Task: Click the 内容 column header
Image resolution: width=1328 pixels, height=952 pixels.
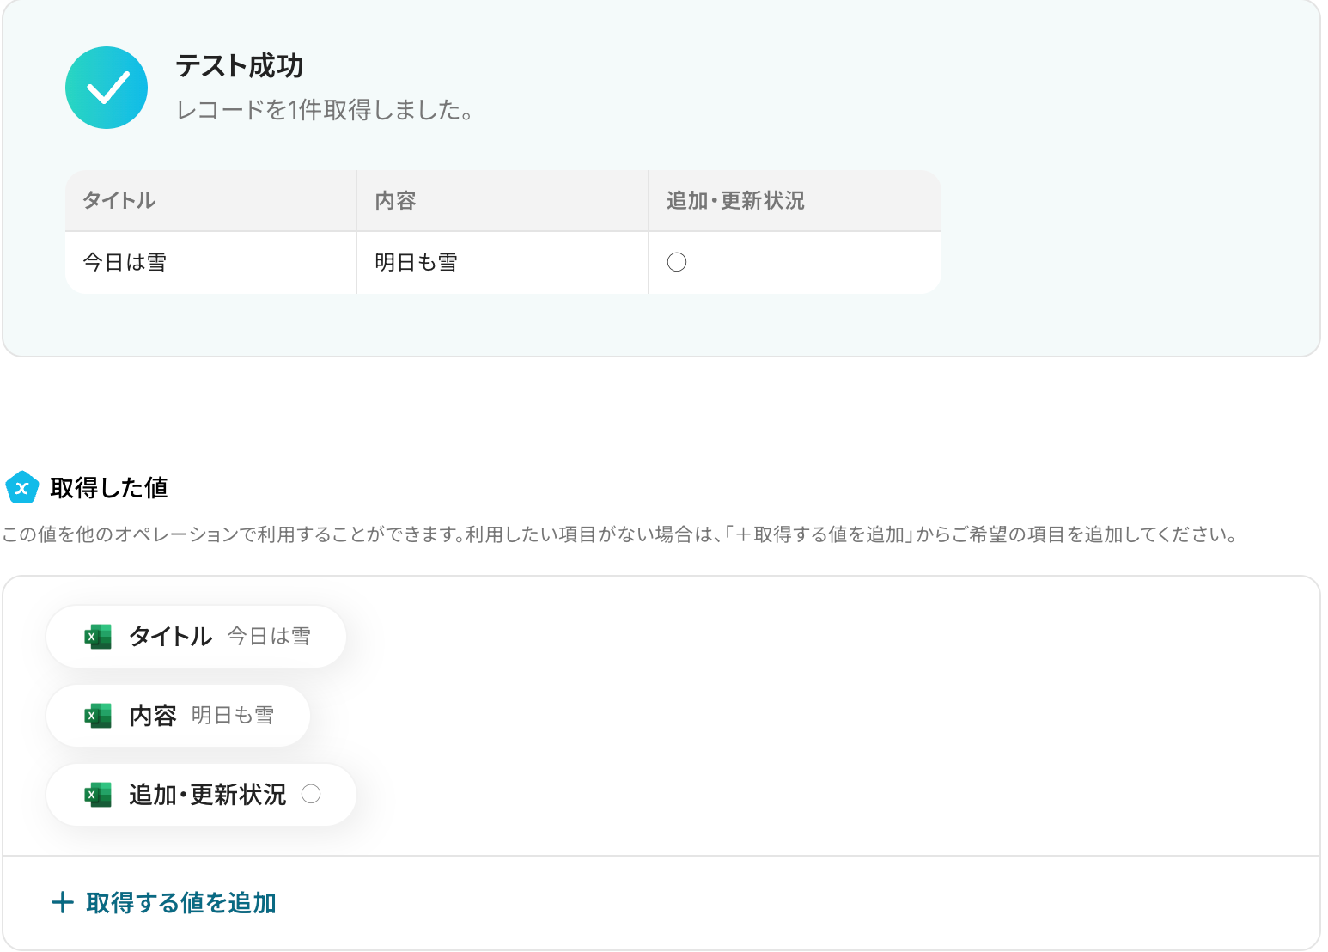Action: (395, 201)
